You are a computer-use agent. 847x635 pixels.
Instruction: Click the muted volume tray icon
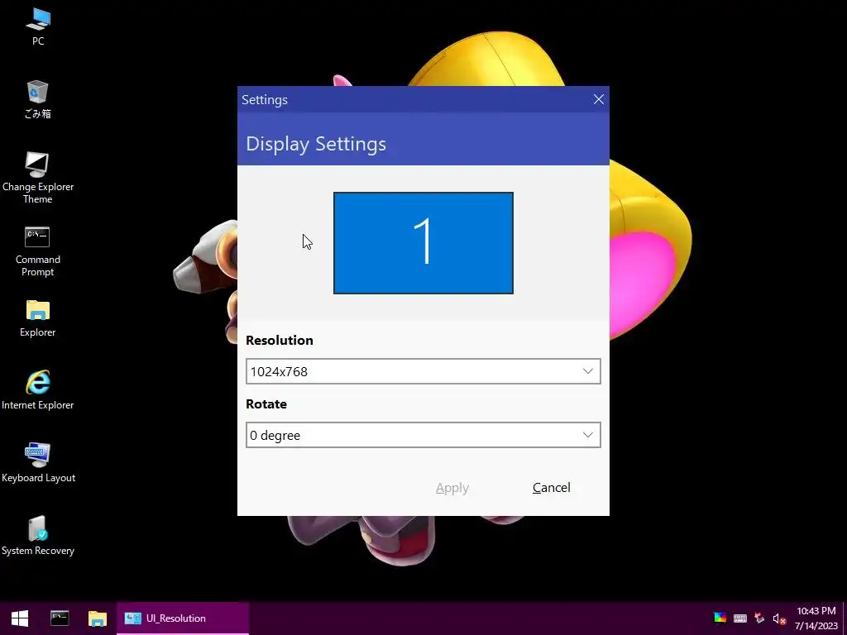click(778, 618)
